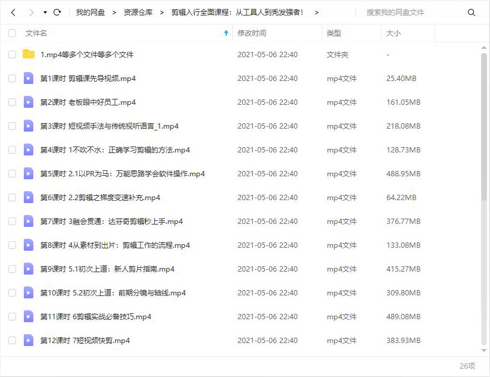Click video icon of 第8课时 file
Image resolution: width=490 pixels, height=377 pixels.
point(29,245)
